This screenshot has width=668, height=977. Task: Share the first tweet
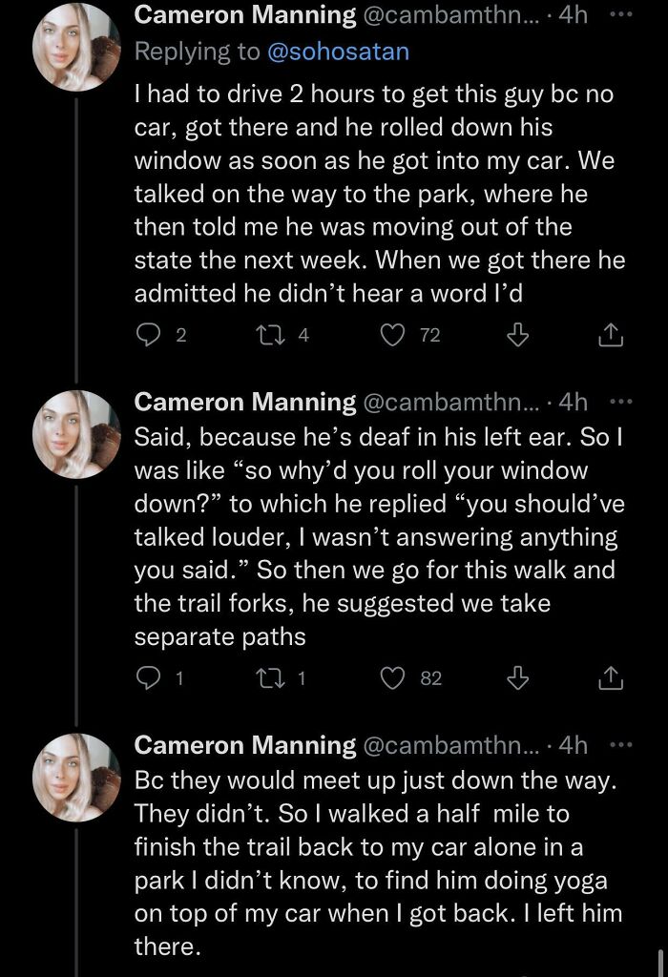click(x=611, y=334)
